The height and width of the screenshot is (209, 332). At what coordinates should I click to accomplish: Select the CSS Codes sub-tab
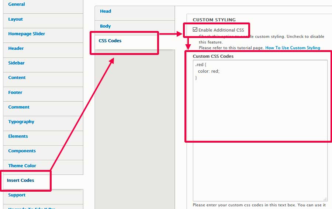tap(110, 41)
